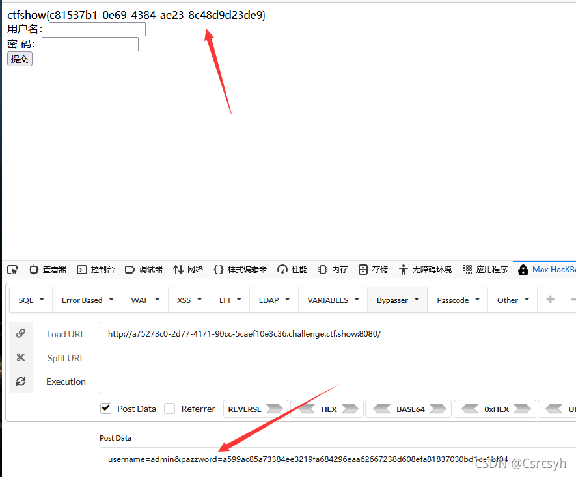Expand the SQL dropdown menu
Screen dimensions: 576x477
click(x=31, y=300)
